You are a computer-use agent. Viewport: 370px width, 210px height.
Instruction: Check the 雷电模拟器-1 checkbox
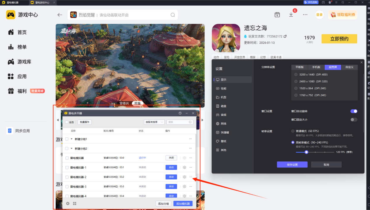(x=67, y=167)
